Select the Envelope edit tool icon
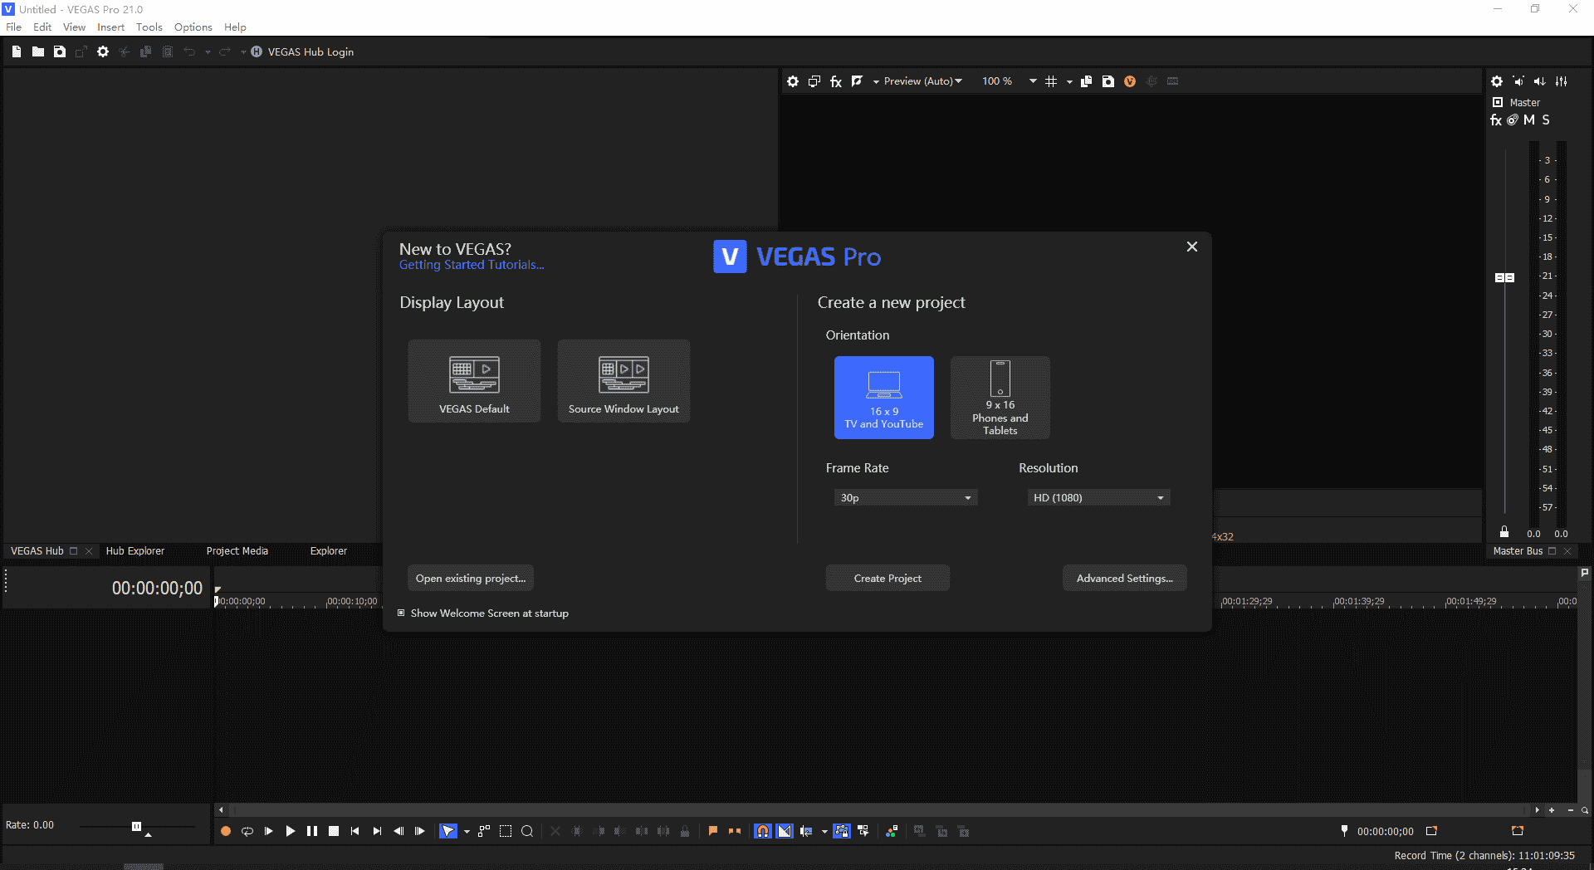This screenshot has height=870, width=1594. (x=484, y=831)
